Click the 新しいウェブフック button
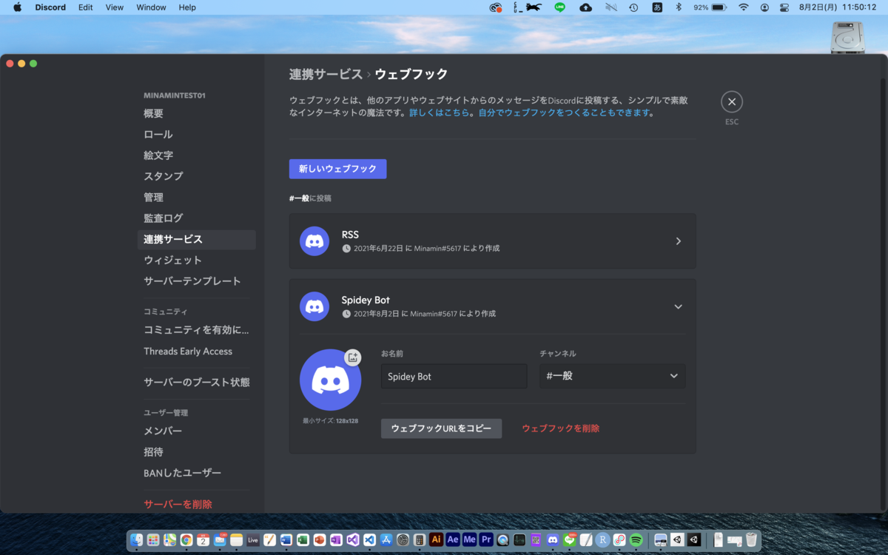 [x=337, y=169]
